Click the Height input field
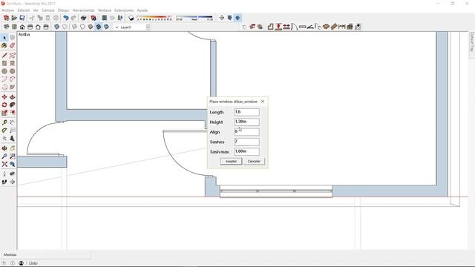475x267 pixels. 246,122
